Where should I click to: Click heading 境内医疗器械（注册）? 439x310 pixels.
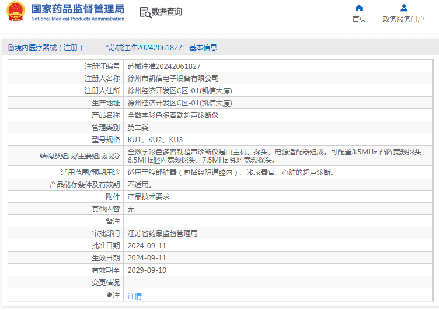(49, 48)
